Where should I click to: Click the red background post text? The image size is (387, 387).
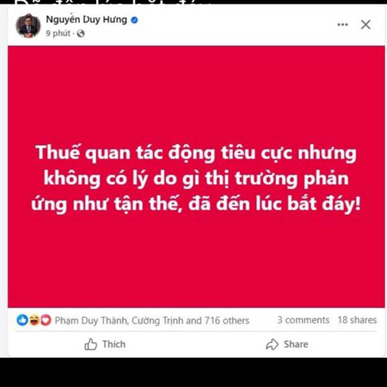coord(196,178)
